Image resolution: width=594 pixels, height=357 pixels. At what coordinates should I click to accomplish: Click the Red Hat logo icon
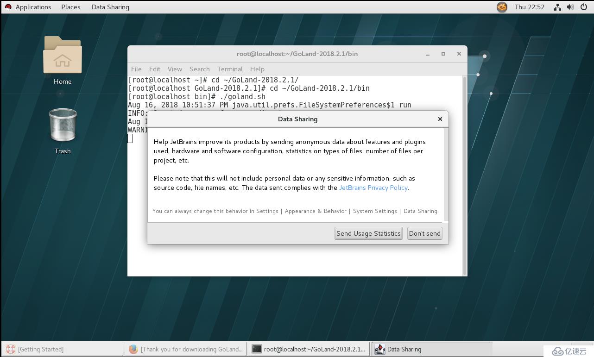pos(8,7)
